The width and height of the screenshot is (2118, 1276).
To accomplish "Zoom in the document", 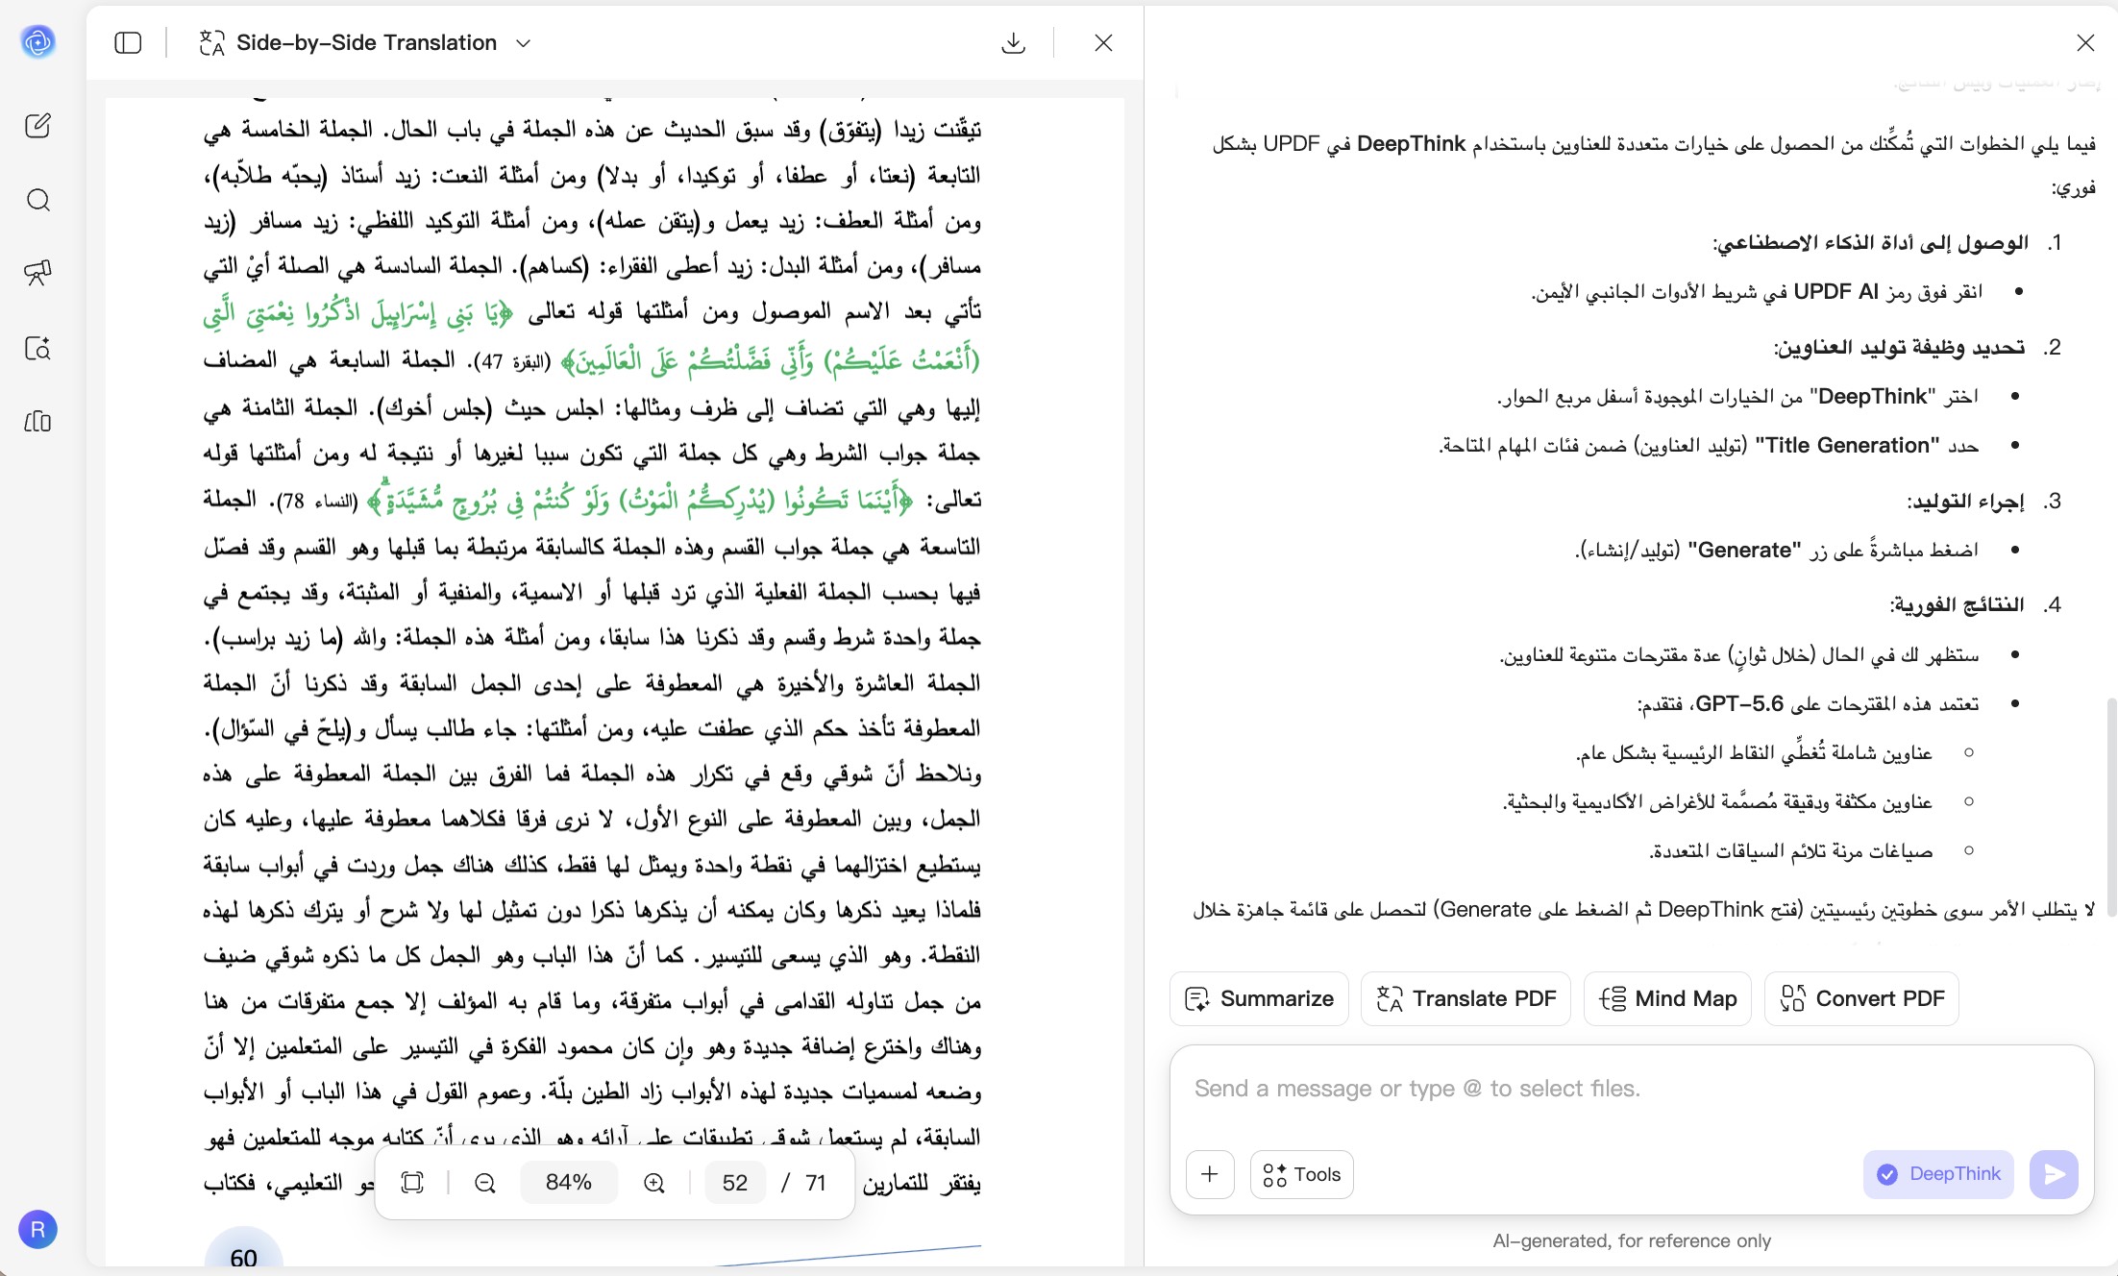I will [x=654, y=1183].
